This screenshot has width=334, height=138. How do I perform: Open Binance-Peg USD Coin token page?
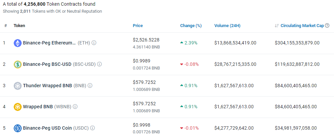(47, 128)
